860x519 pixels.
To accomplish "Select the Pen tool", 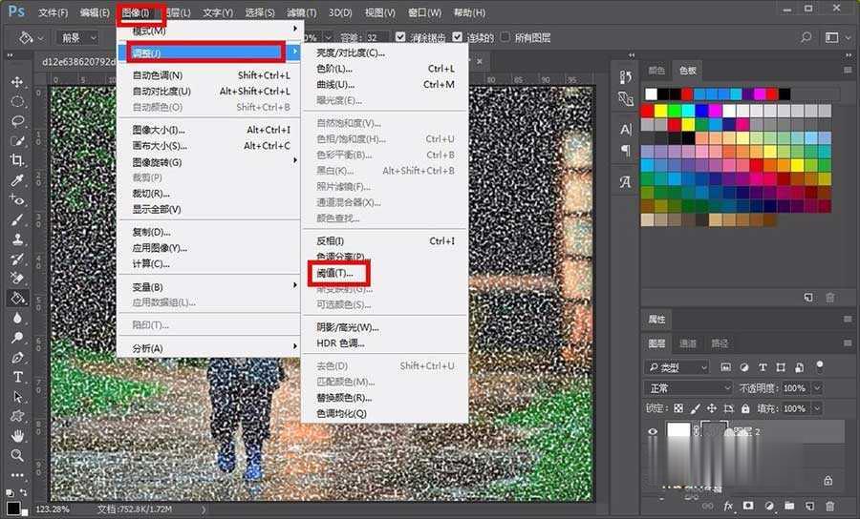I will [x=17, y=358].
